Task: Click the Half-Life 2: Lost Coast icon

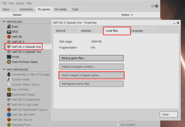Action: (9, 105)
